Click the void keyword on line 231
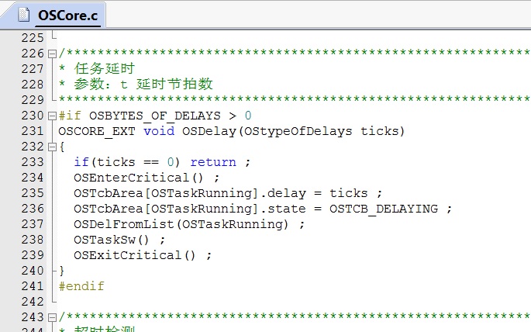This screenshot has width=531, height=332. pyautogui.click(x=159, y=131)
